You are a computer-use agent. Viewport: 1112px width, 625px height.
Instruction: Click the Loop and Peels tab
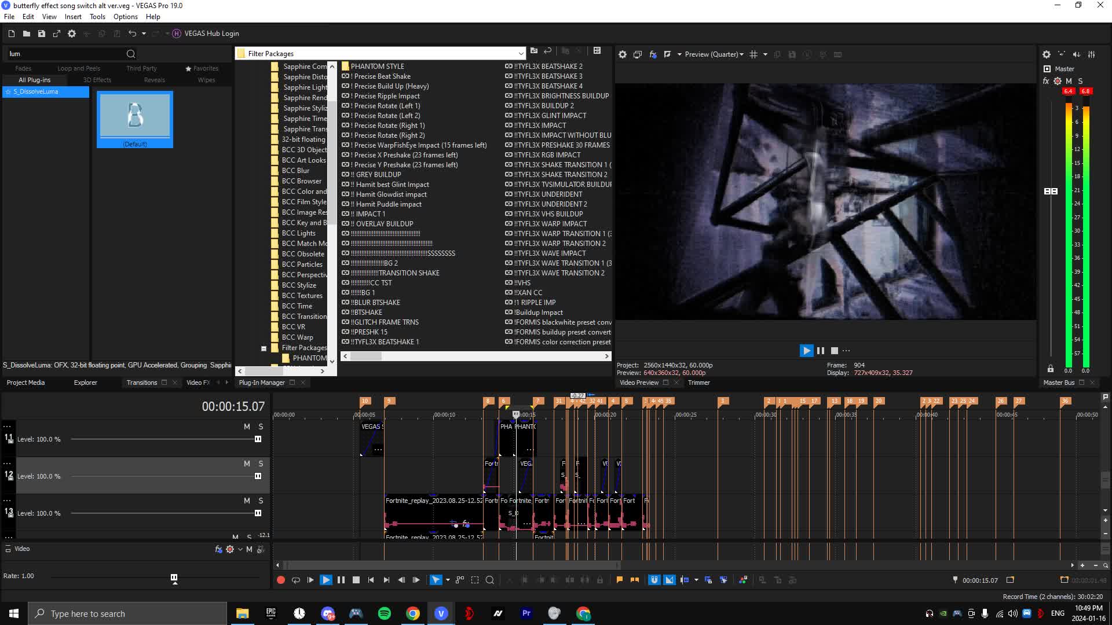pyautogui.click(x=79, y=68)
